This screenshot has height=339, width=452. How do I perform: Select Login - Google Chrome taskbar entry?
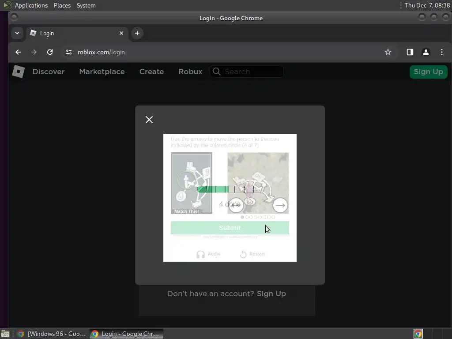click(x=126, y=334)
